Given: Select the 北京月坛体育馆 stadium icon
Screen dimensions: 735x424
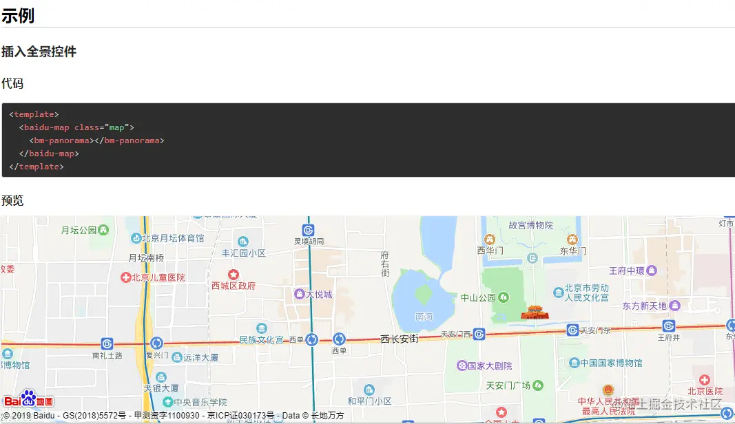Looking at the screenshot, I should coord(136,238).
